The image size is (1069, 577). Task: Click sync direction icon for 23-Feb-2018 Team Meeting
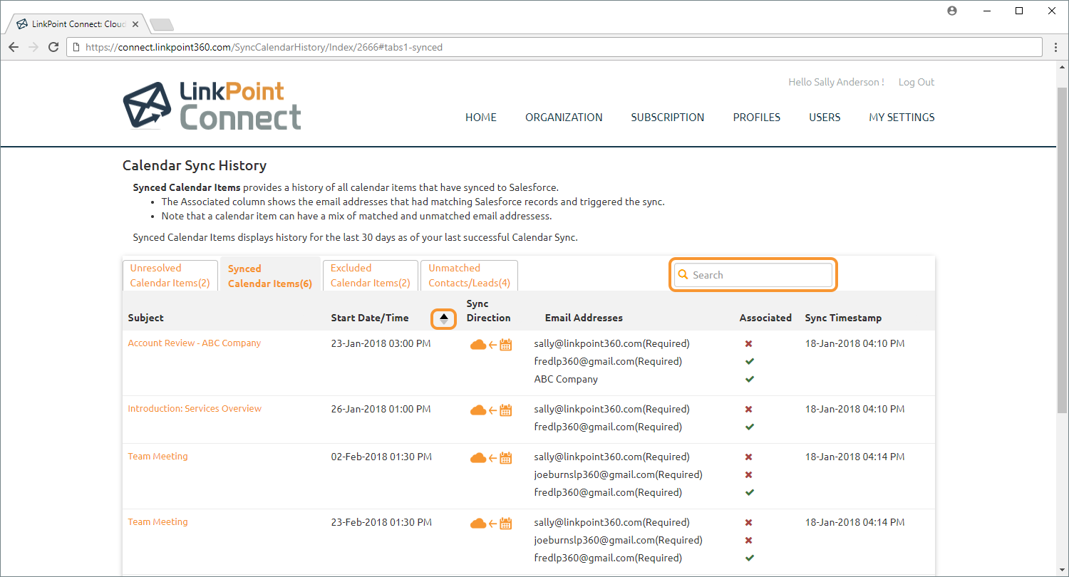[x=491, y=524]
